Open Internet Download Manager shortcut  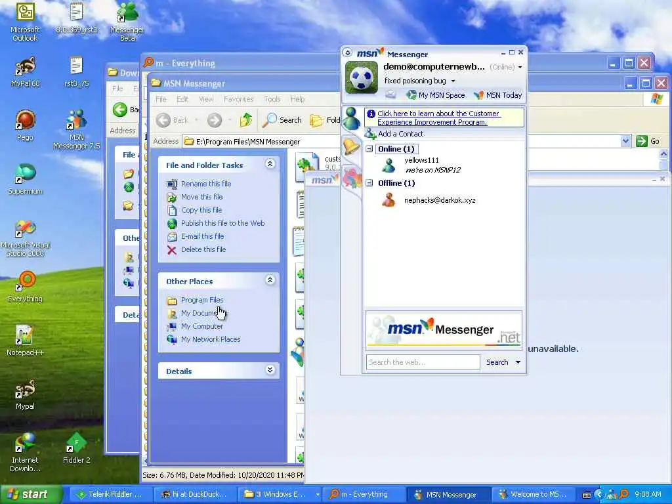click(x=25, y=453)
